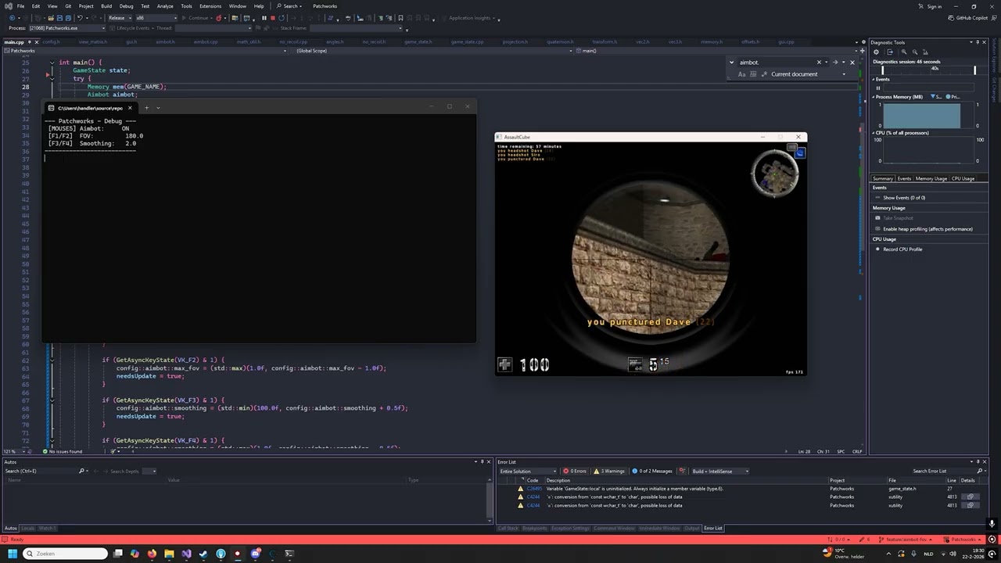The image size is (1001, 563).
Task: Open Current document search scope dropdown
Action: tap(808, 74)
